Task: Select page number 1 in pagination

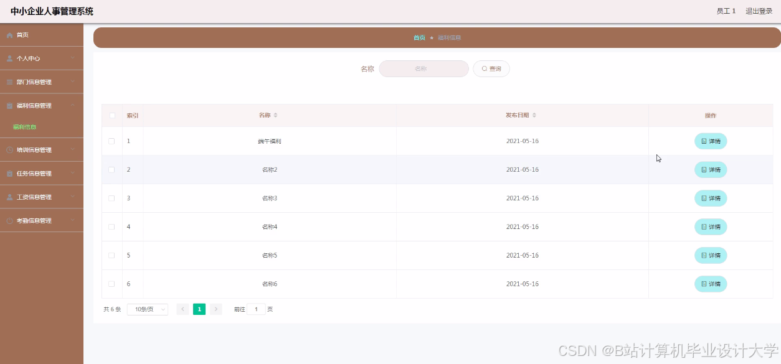Action: coord(199,309)
